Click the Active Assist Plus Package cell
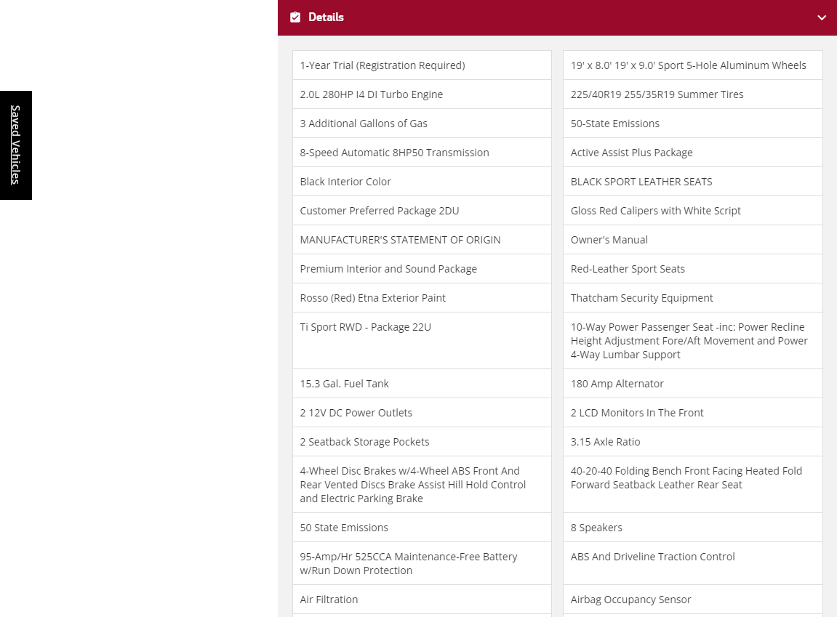 click(631, 153)
